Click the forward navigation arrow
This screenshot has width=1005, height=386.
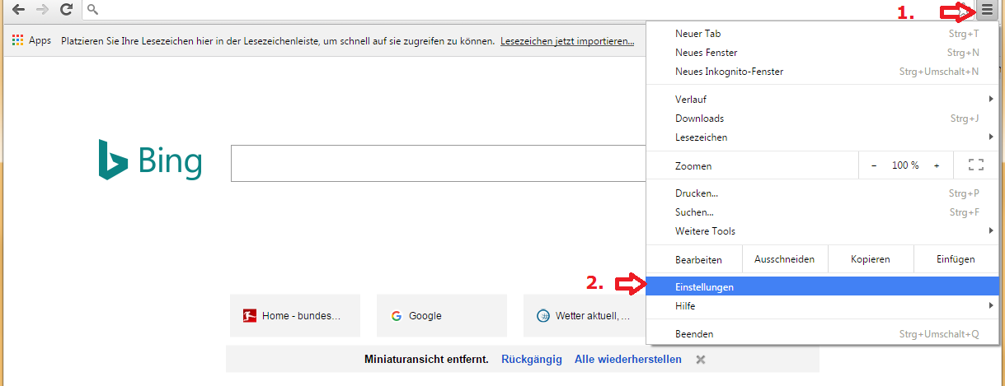pyautogui.click(x=42, y=10)
